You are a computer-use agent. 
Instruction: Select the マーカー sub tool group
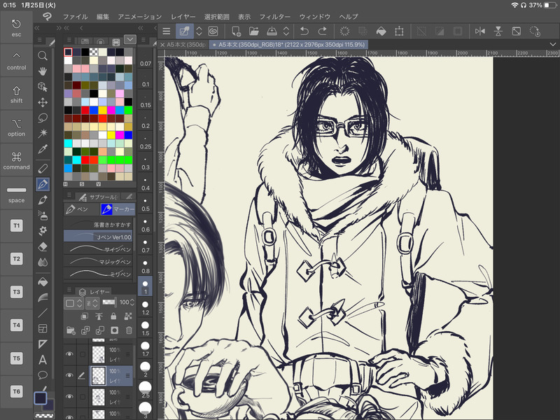pyautogui.click(x=118, y=209)
